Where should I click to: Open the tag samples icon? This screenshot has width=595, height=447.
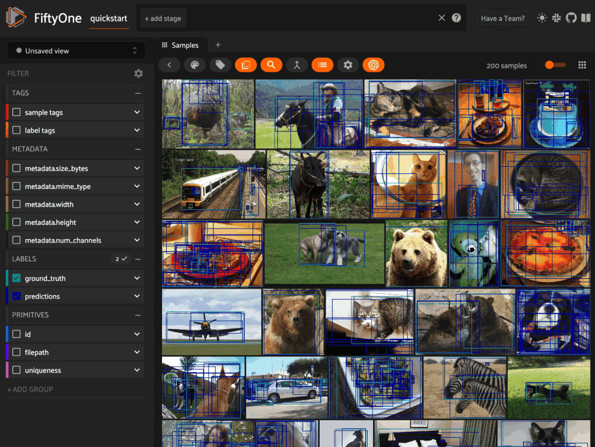tap(220, 65)
